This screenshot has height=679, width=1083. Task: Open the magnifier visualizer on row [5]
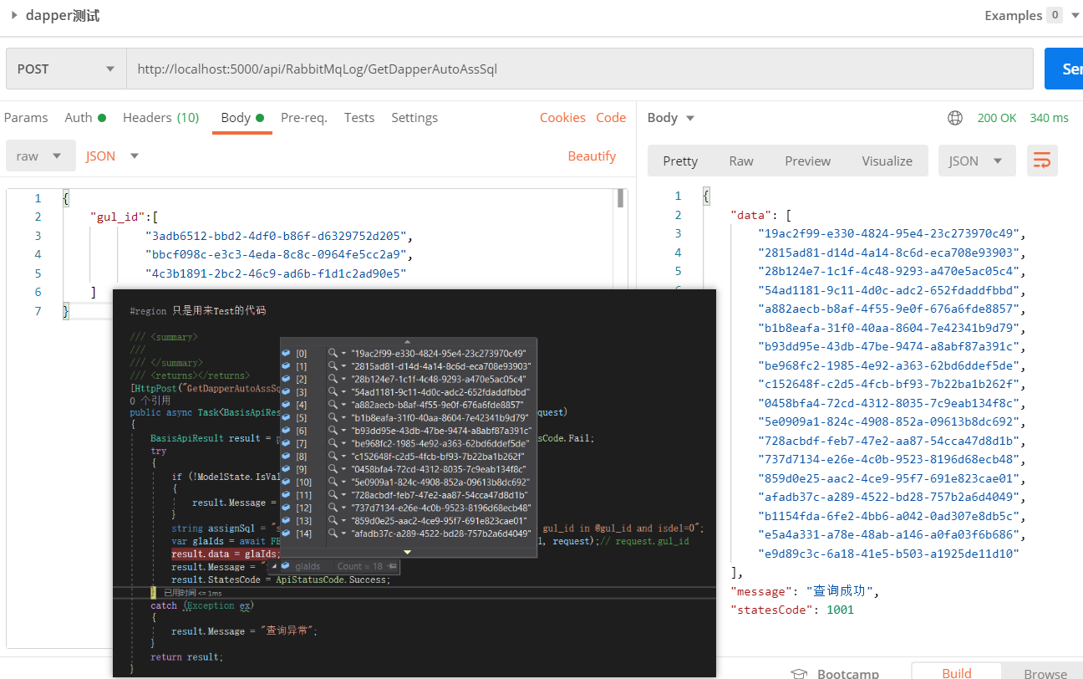[x=333, y=417]
